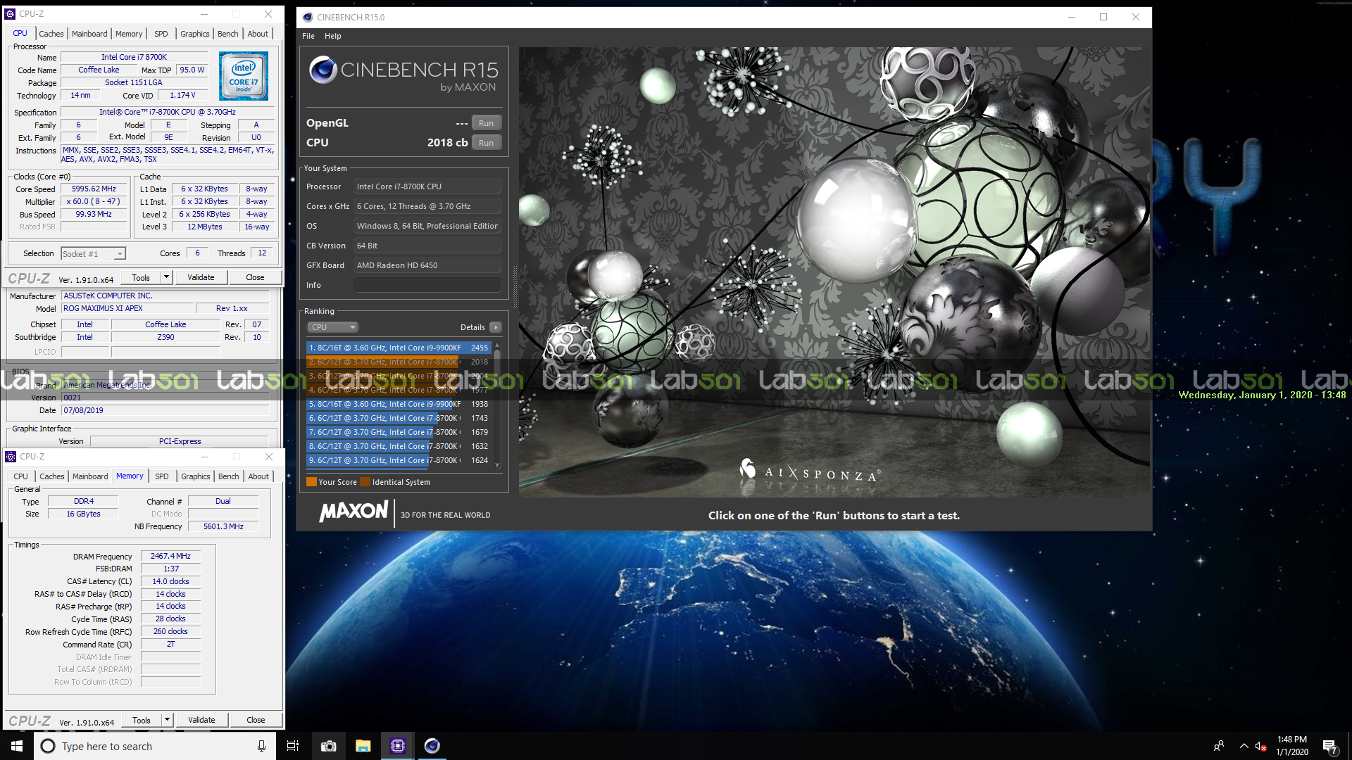
Task: Switch to CPU-Z via taskbar icon
Action: tap(398, 746)
